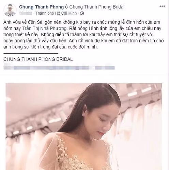Click tagged name Trần Thị Nhã Phương
This screenshot has width=169, height=170.
(x=44, y=28)
